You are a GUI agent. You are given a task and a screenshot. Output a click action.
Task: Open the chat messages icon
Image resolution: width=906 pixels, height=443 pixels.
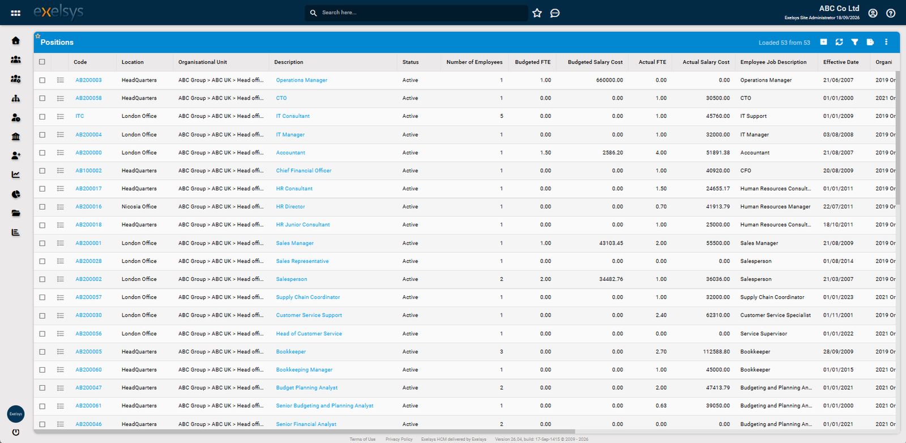(x=555, y=13)
